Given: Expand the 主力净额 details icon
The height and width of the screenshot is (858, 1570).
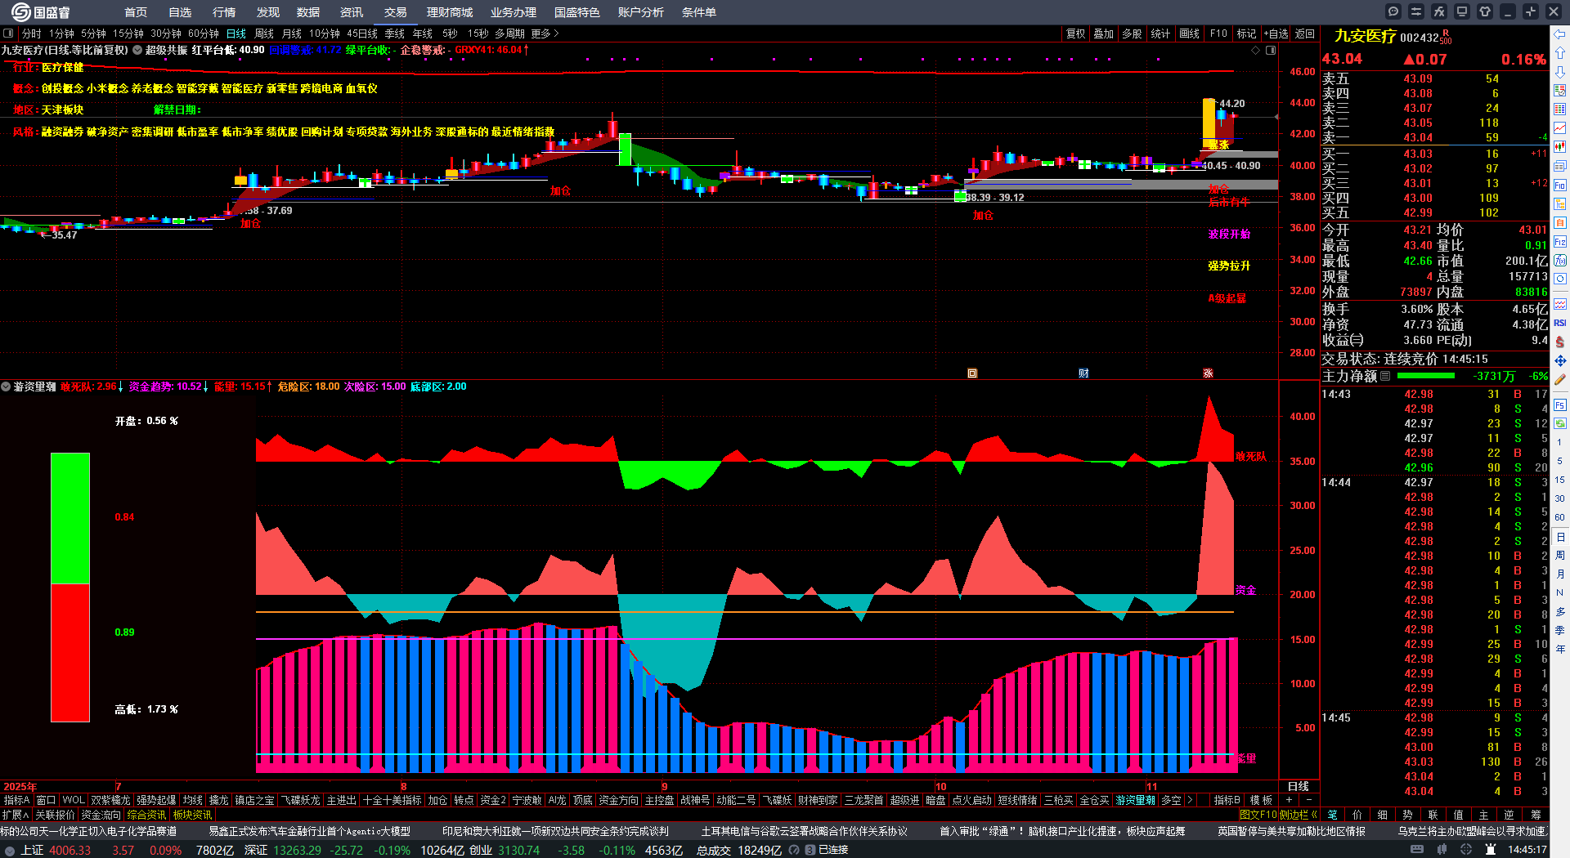Looking at the screenshot, I should click(x=1385, y=376).
